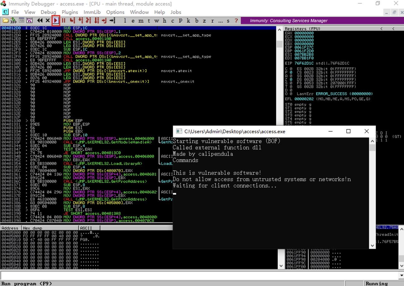The image size is (404, 286).
Task: Click the Hex dump column header
Action: point(50,228)
